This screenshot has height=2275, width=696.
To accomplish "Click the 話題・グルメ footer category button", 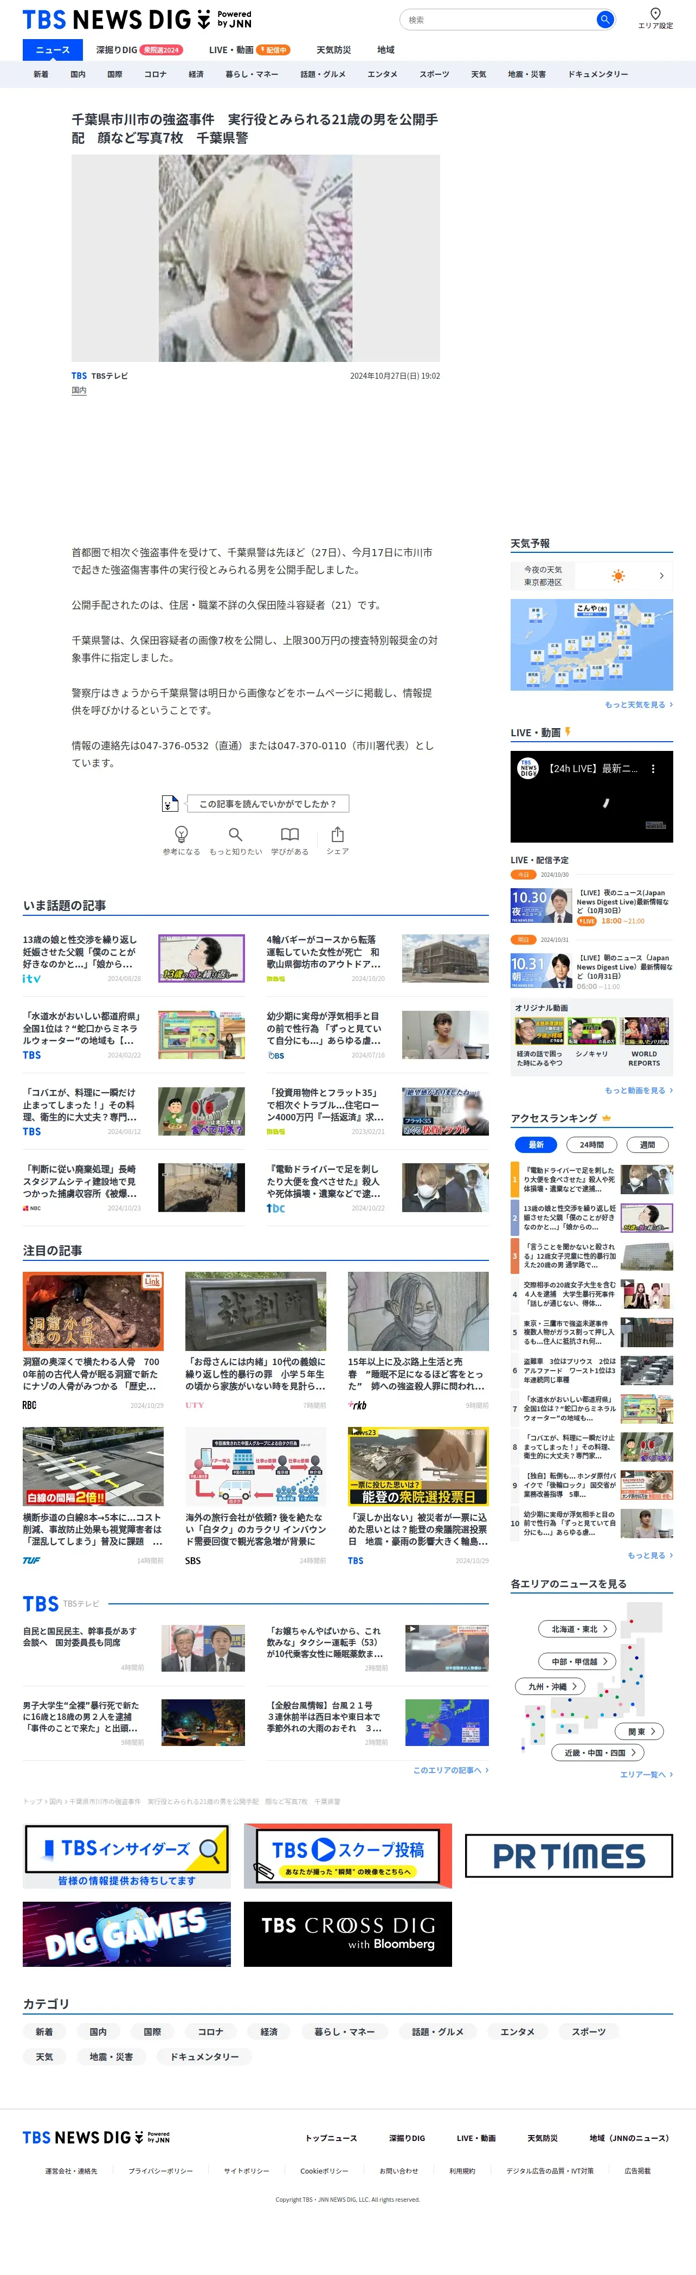I will [437, 2031].
